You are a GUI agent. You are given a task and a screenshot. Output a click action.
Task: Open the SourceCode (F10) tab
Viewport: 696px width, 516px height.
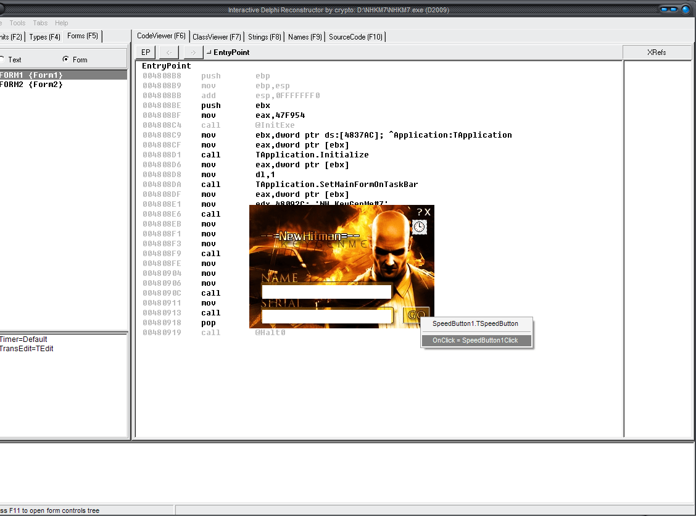pyautogui.click(x=355, y=37)
